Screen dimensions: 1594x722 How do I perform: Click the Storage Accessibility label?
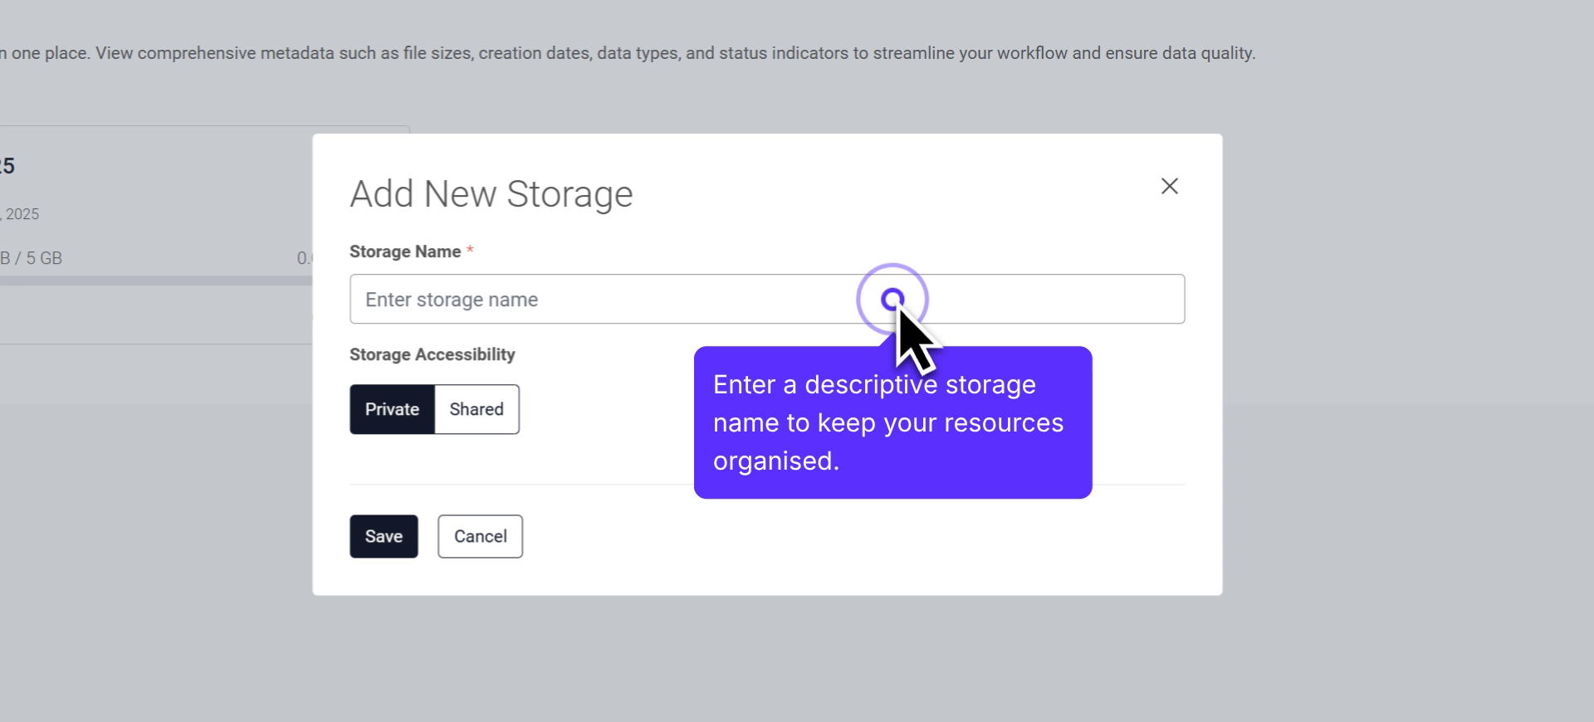click(432, 354)
